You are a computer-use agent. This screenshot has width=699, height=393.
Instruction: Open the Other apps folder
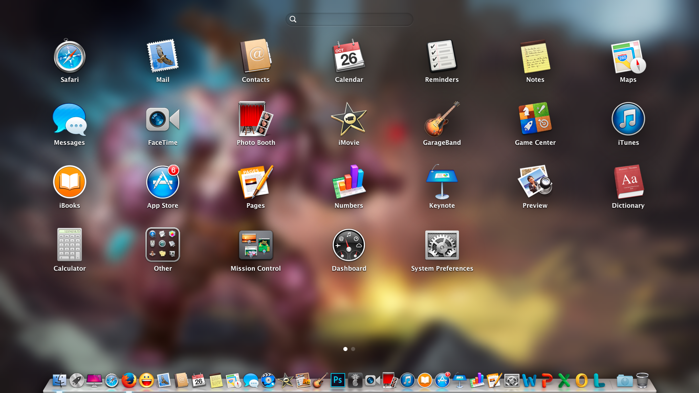(163, 245)
